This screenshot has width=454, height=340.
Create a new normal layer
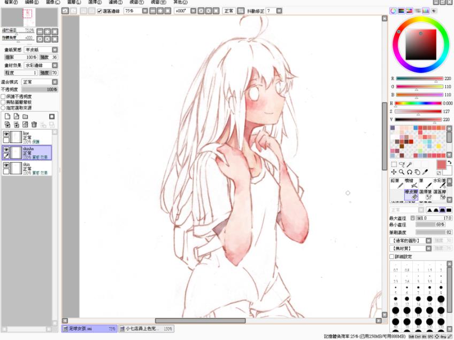coord(7,116)
